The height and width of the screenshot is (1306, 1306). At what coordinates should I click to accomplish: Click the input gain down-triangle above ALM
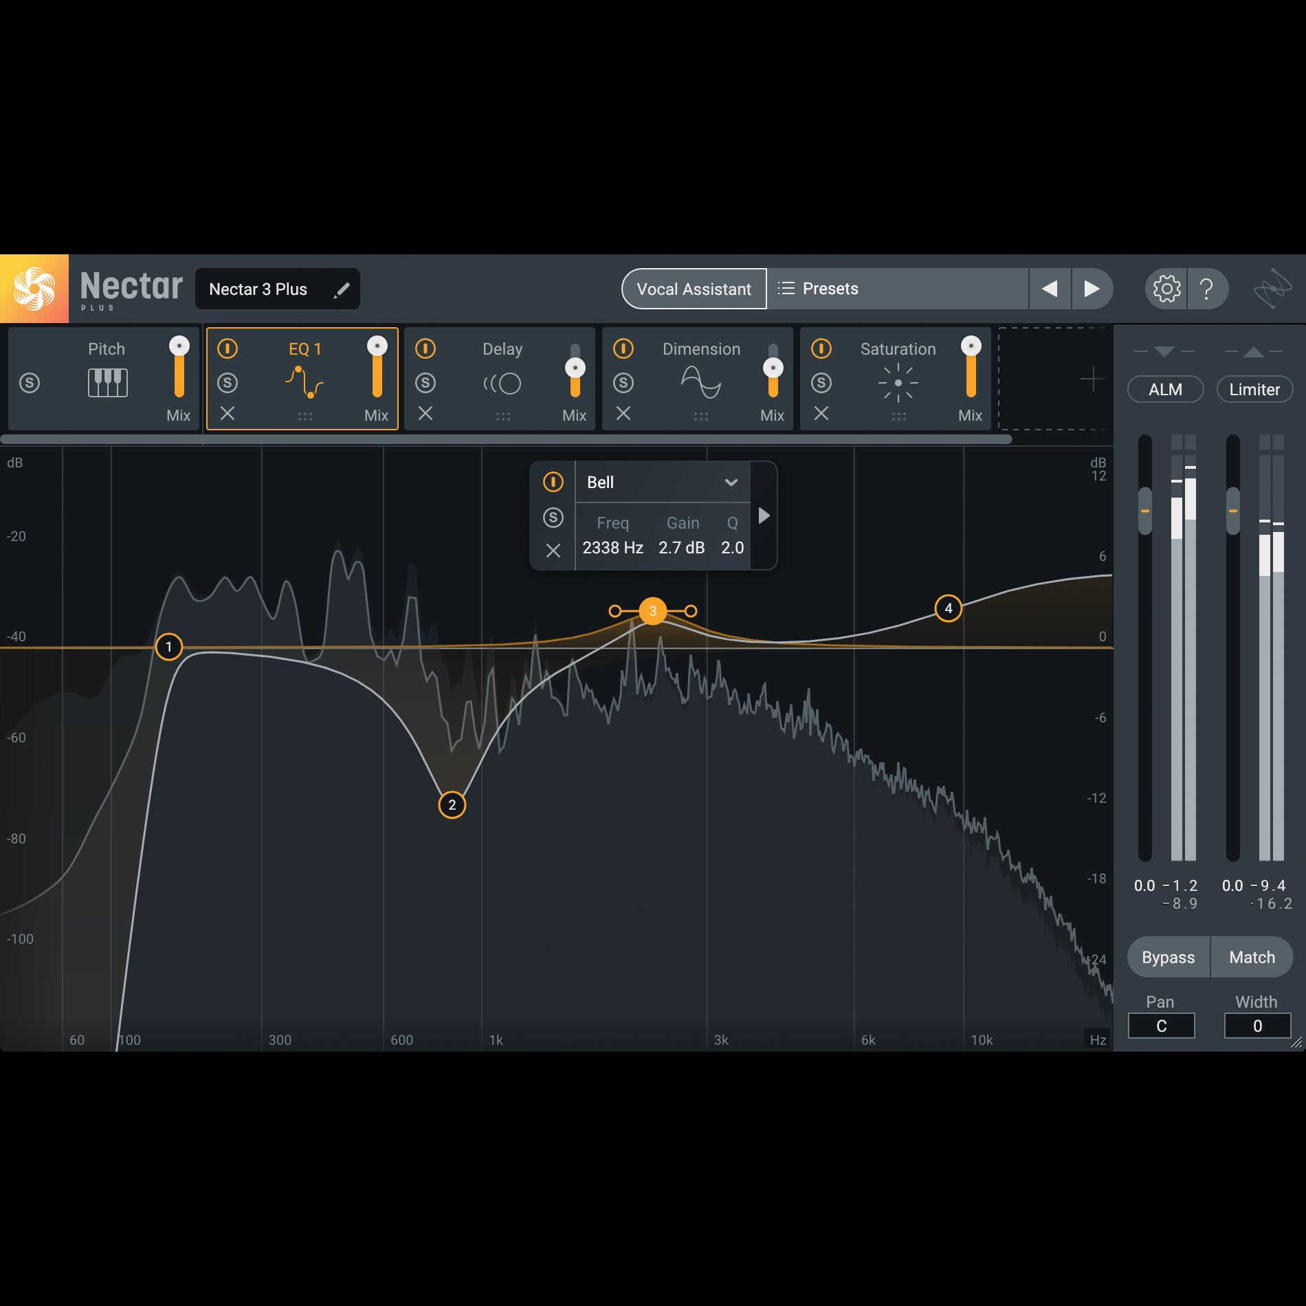pos(1164,351)
